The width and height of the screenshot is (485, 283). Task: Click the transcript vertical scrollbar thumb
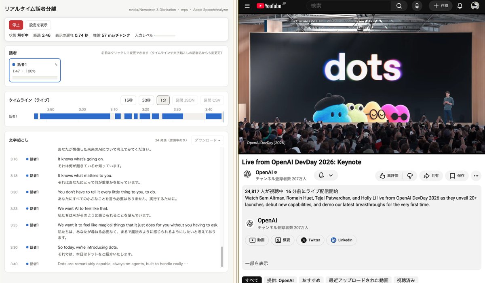click(x=221, y=256)
